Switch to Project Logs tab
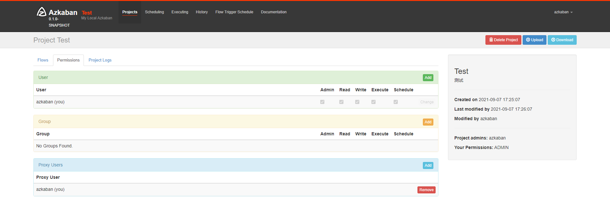The width and height of the screenshot is (610, 220). coord(100,60)
